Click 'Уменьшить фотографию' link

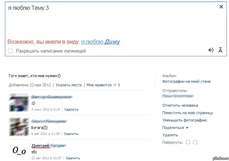[184, 120]
